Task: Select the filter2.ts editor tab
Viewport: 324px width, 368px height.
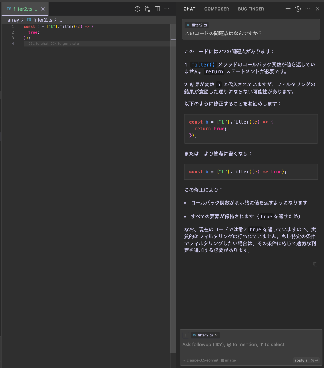Action: click(25, 9)
